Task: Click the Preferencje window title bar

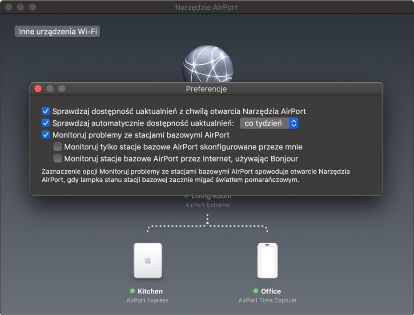Action: click(206, 89)
